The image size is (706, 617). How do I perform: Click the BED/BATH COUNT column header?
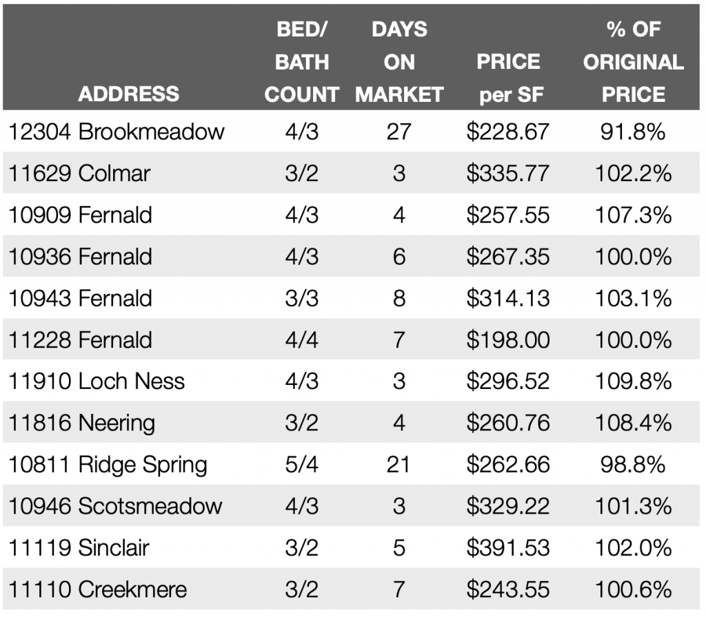click(302, 62)
